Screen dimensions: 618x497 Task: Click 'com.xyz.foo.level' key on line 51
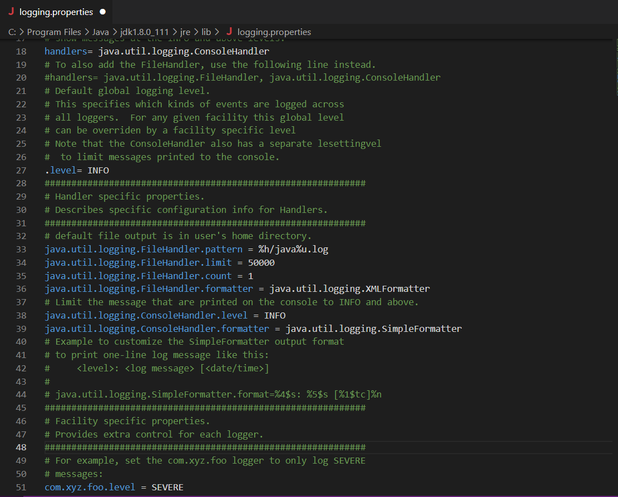[x=90, y=487]
